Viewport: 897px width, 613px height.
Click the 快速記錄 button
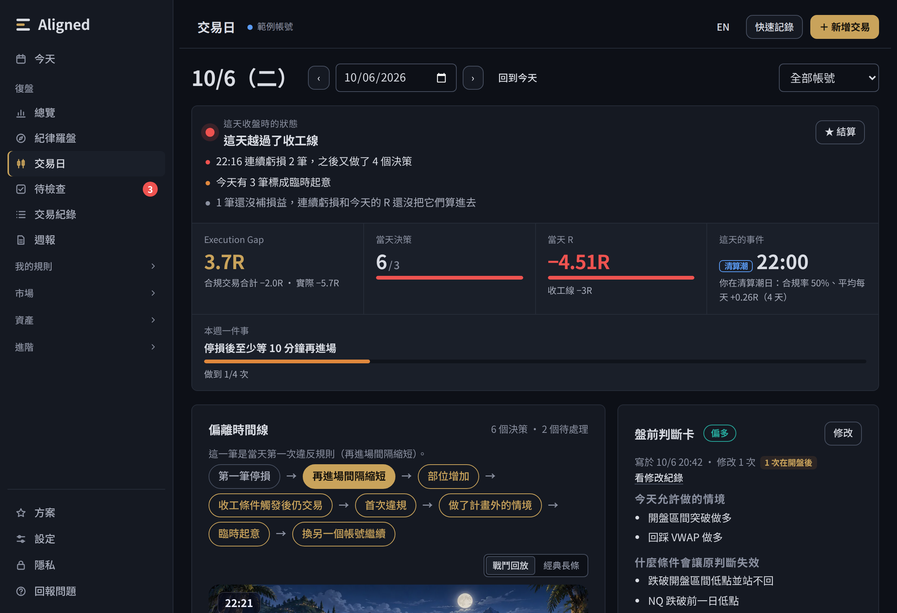pos(774,27)
